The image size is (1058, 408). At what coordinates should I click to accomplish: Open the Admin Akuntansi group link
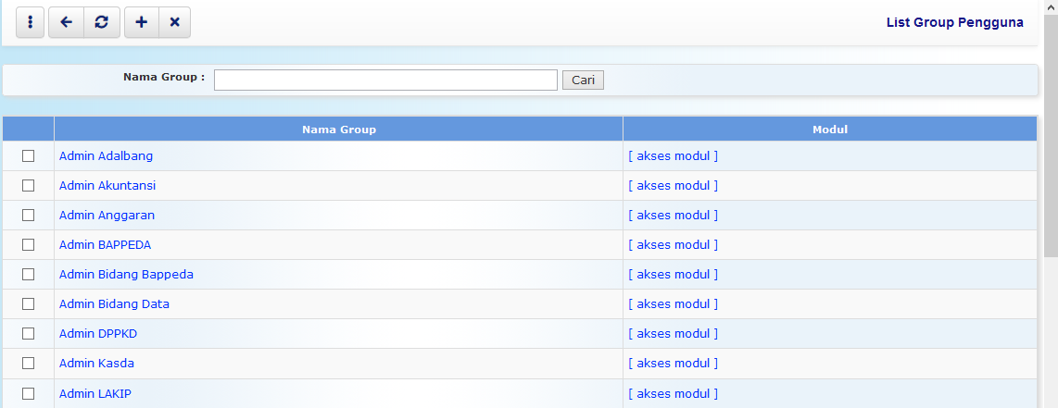(x=107, y=186)
